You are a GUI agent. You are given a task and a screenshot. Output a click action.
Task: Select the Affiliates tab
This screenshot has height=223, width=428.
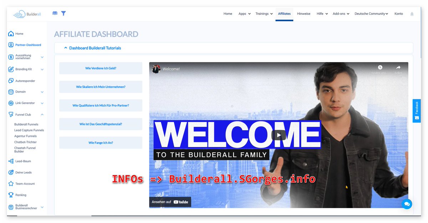click(284, 14)
